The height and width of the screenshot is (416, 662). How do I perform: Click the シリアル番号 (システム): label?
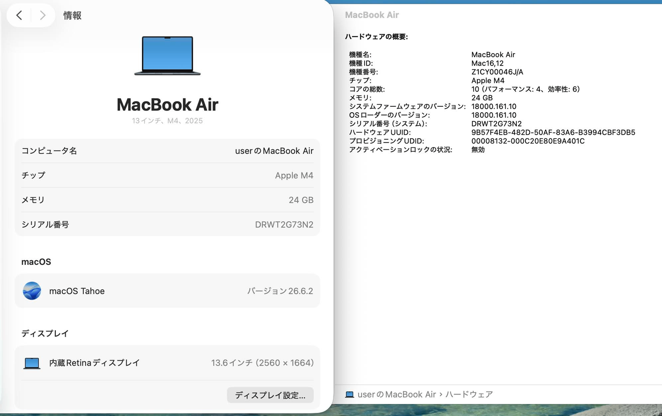(x=388, y=124)
